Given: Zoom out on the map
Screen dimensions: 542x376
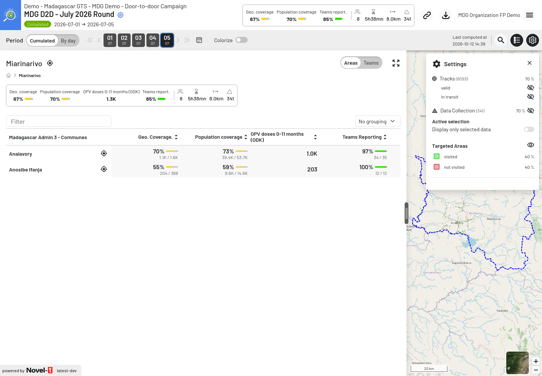Looking at the screenshot, I should pyautogui.click(x=536, y=370).
